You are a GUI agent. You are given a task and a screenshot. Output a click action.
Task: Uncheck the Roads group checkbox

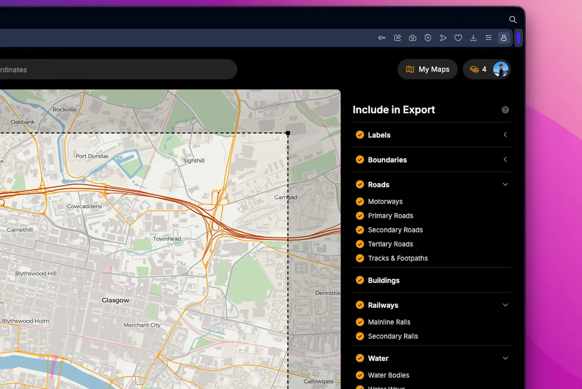[x=360, y=184]
